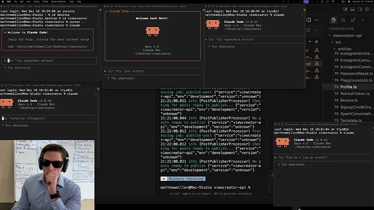
Task: Open the Cursor settings gear icon
Action: [x=367, y=9]
